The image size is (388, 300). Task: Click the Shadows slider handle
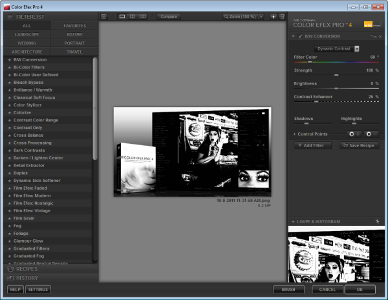coord(307,123)
